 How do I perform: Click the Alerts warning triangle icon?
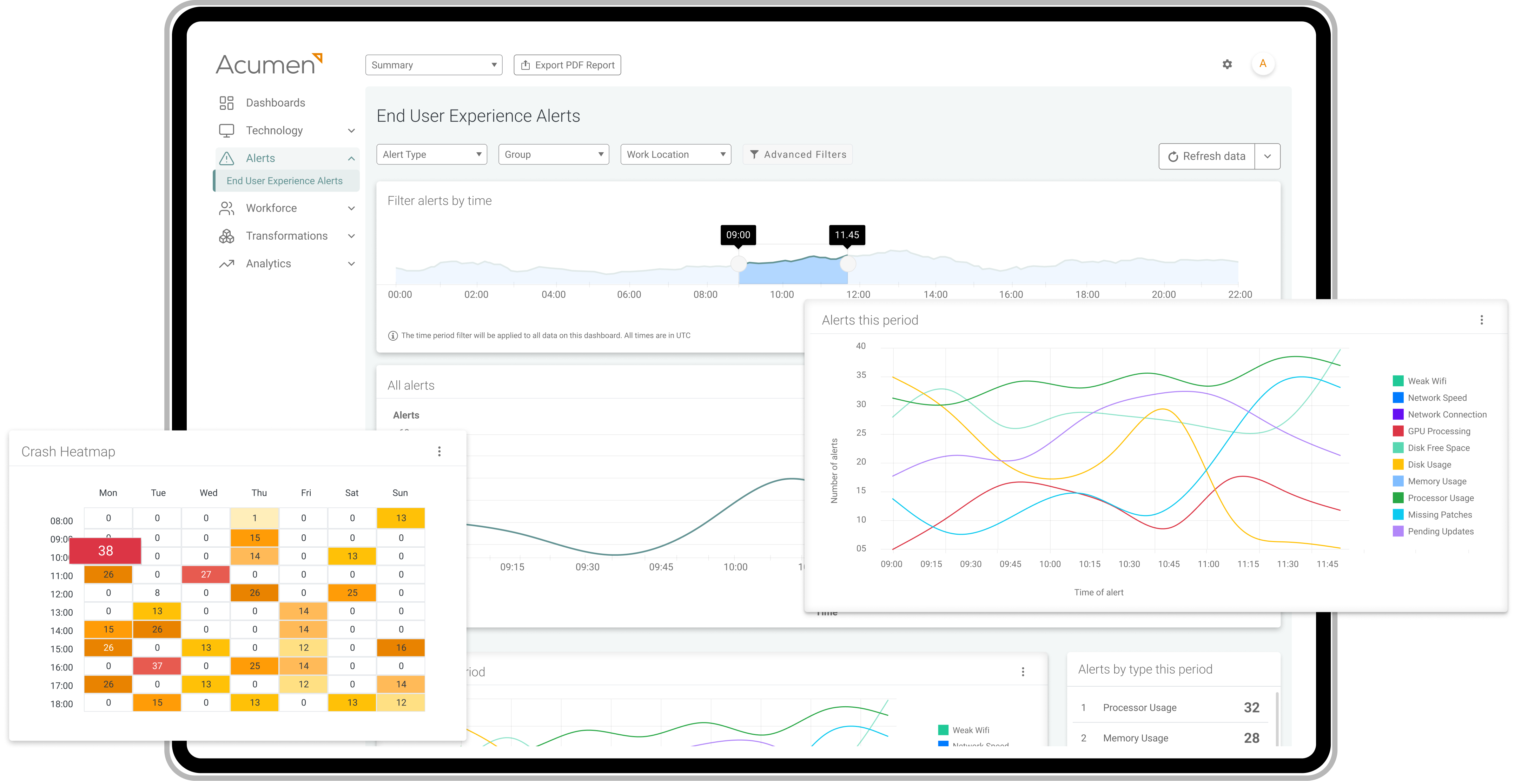[x=226, y=158]
